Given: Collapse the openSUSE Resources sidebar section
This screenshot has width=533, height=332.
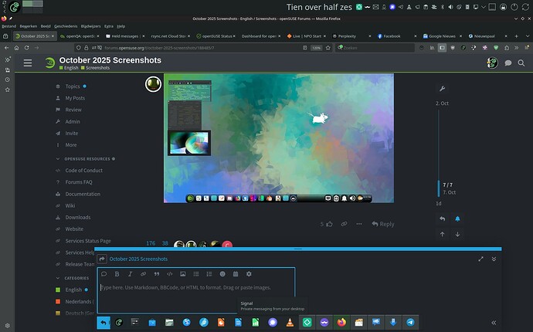Looking at the screenshot, I should pos(85,158).
